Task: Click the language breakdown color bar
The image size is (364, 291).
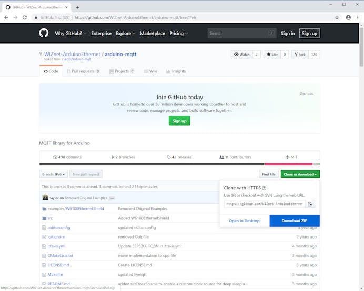Action: [179, 164]
